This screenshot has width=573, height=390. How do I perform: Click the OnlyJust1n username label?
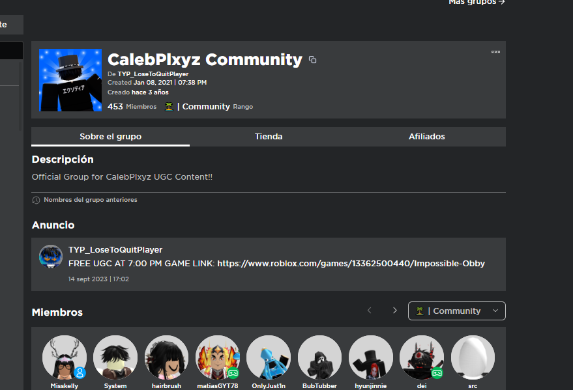coord(269,385)
